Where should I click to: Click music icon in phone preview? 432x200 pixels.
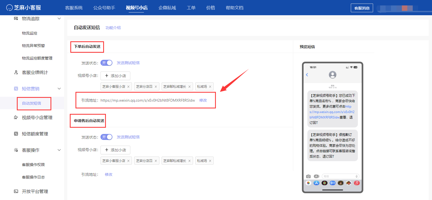coord(357,183)
